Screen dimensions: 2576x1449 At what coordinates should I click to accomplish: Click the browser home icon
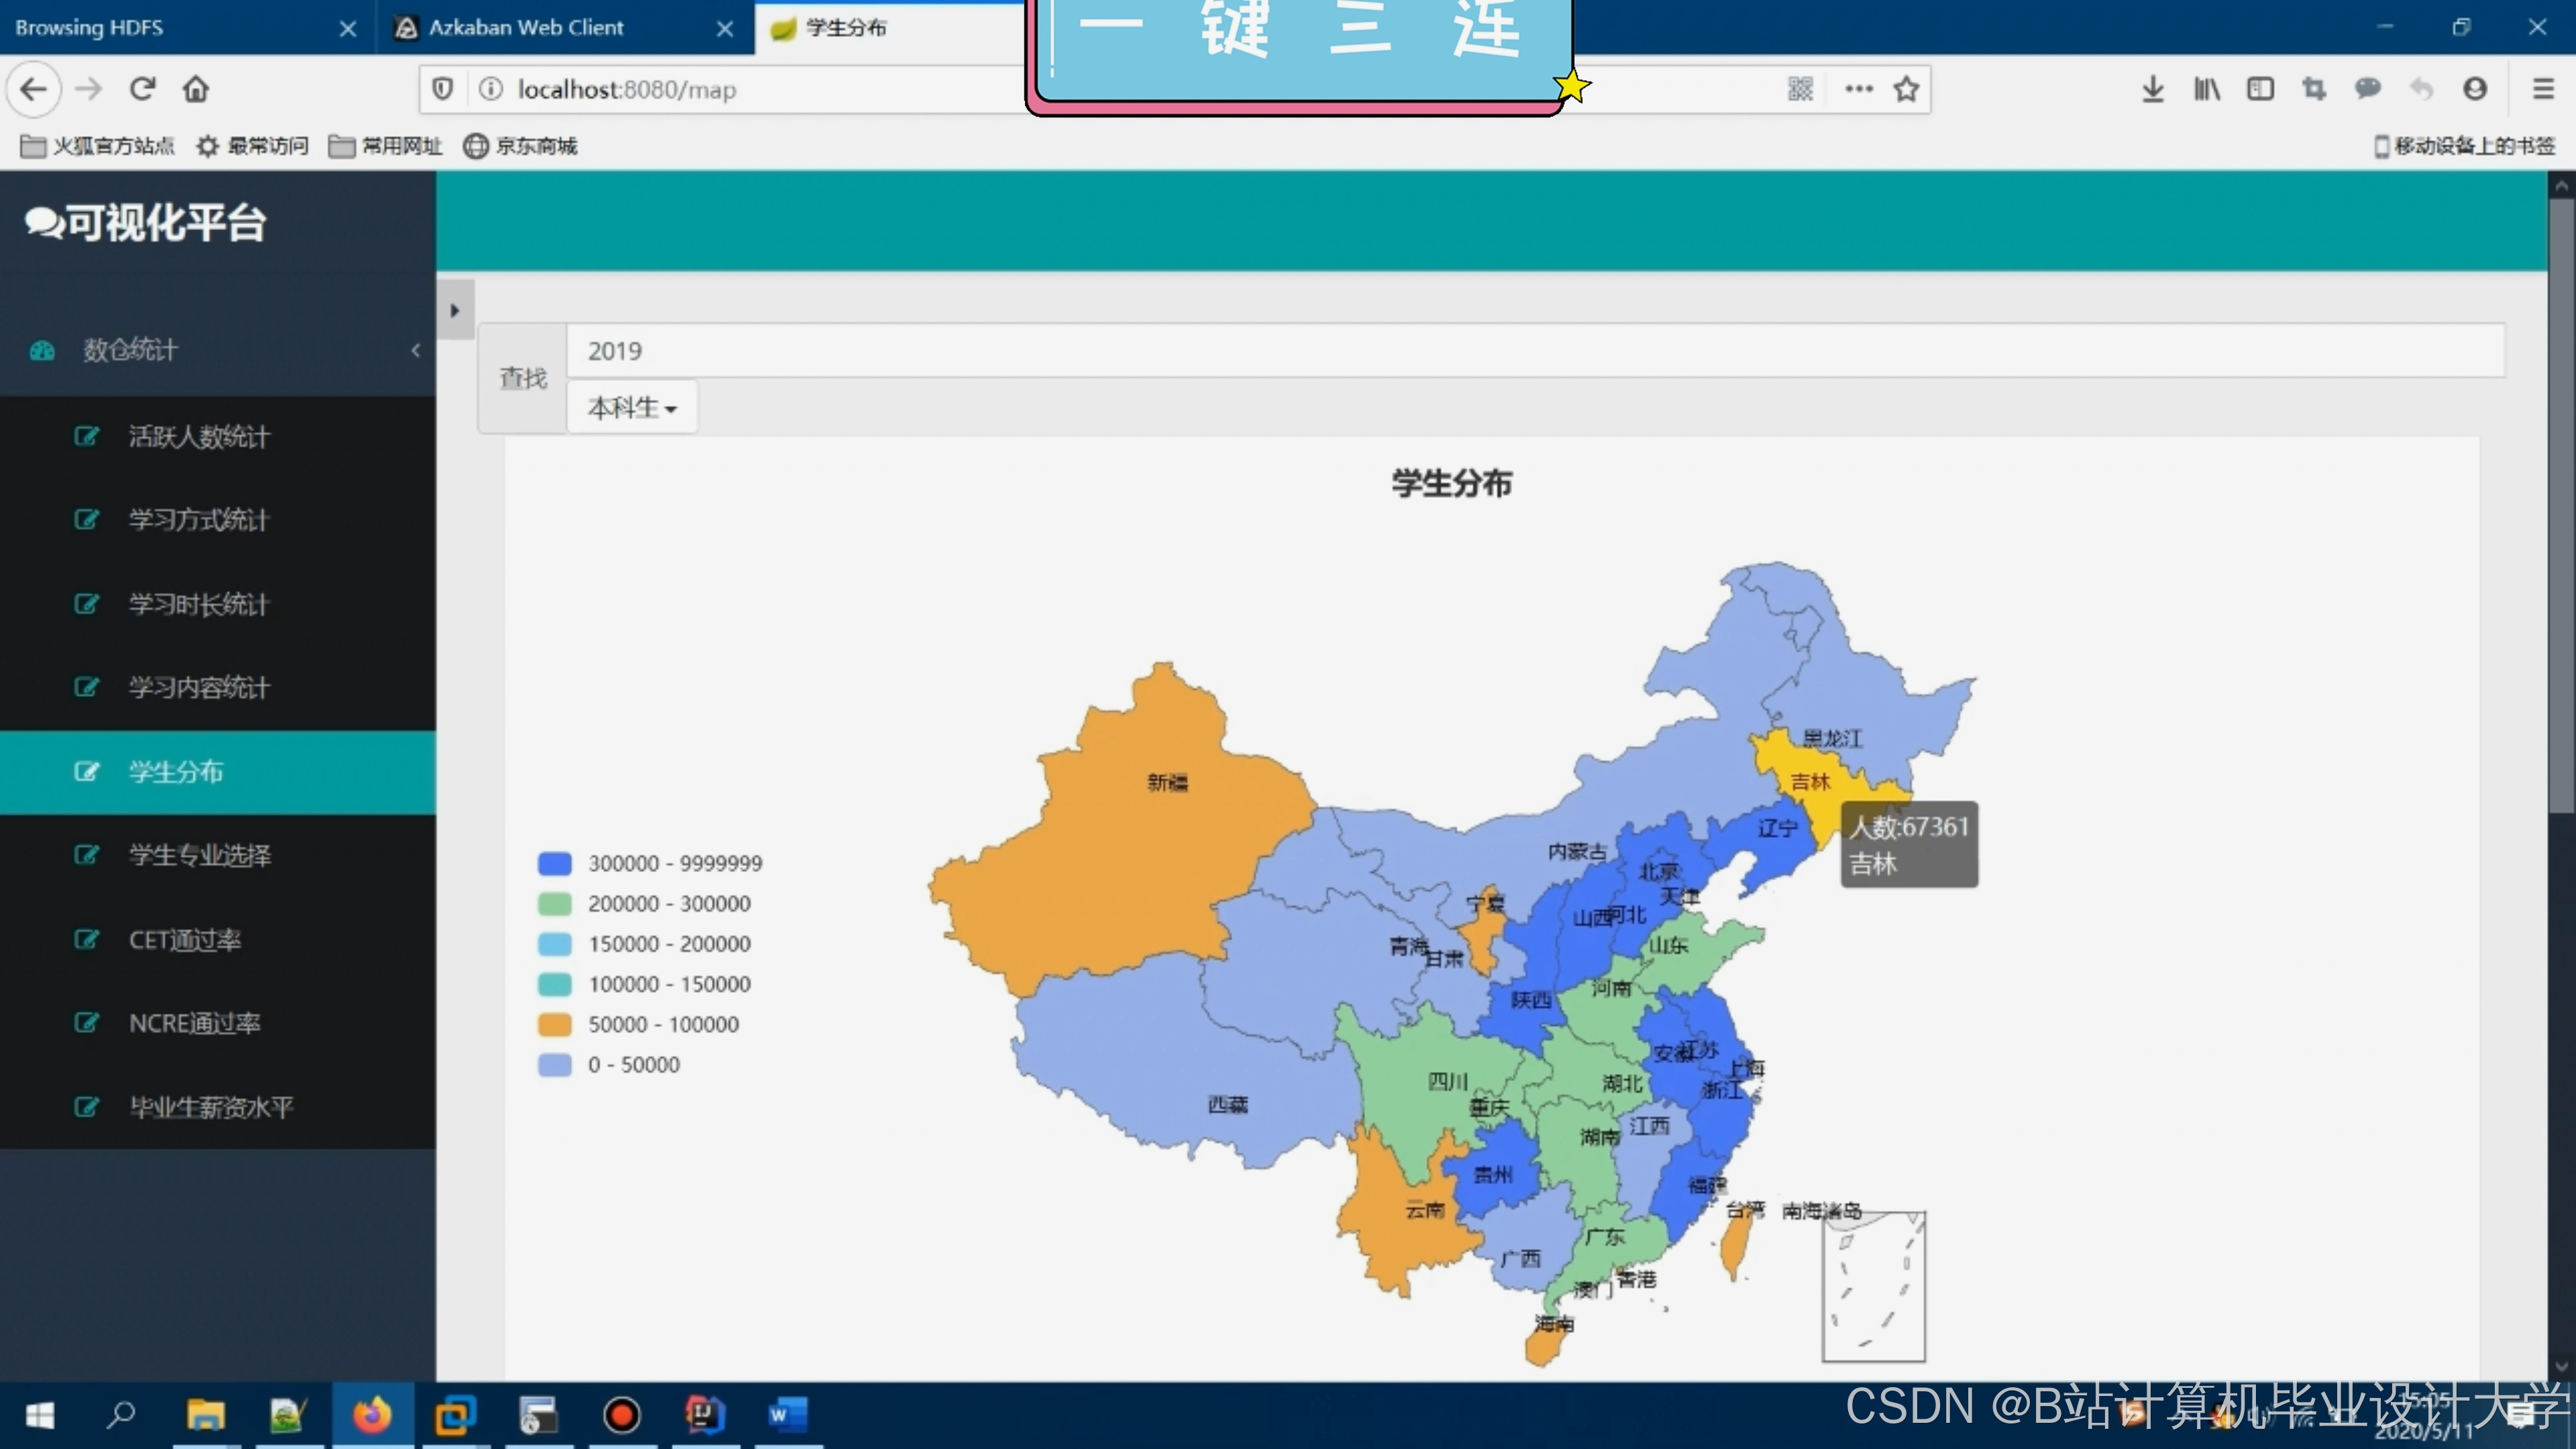(196, 89)
